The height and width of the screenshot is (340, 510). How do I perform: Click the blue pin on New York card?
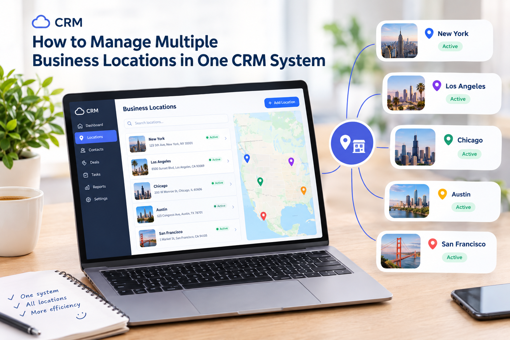(429, 34)
